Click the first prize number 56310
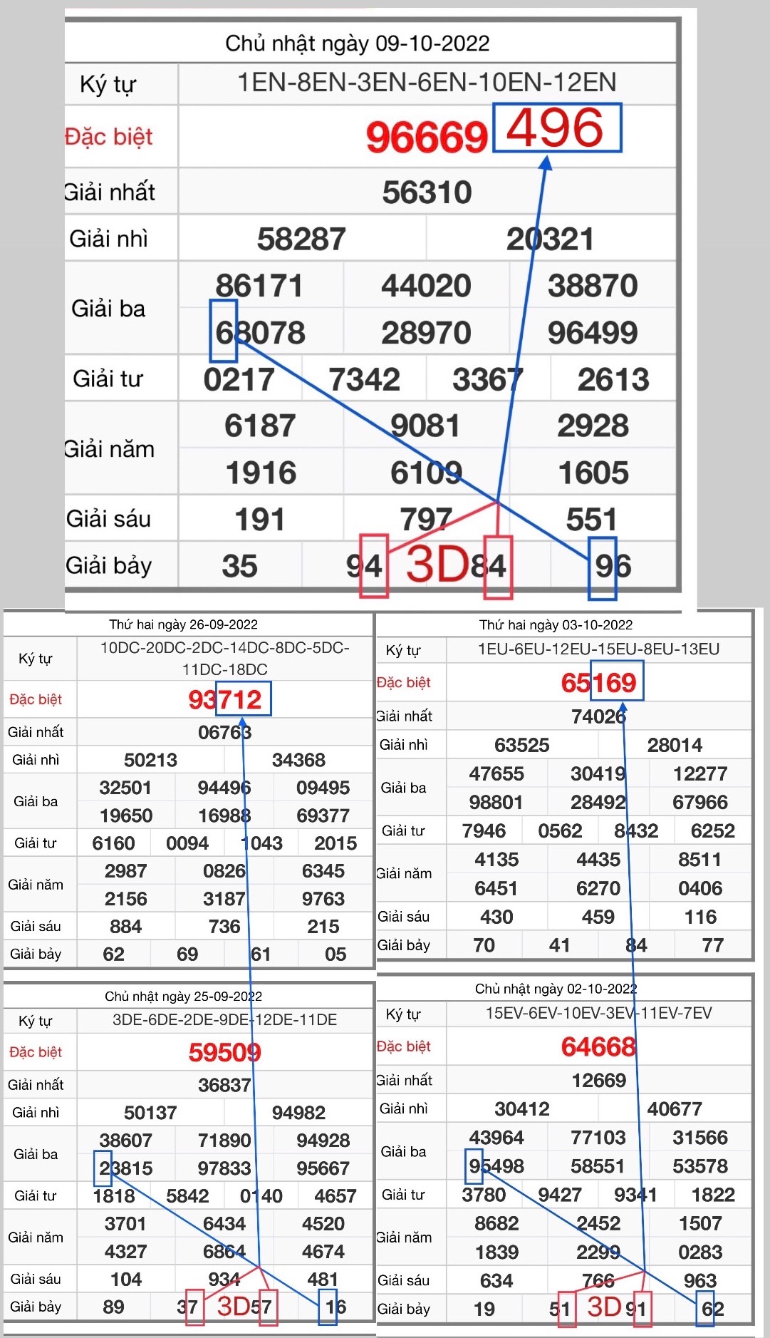 pyautogui.click(x=427, y=192)
